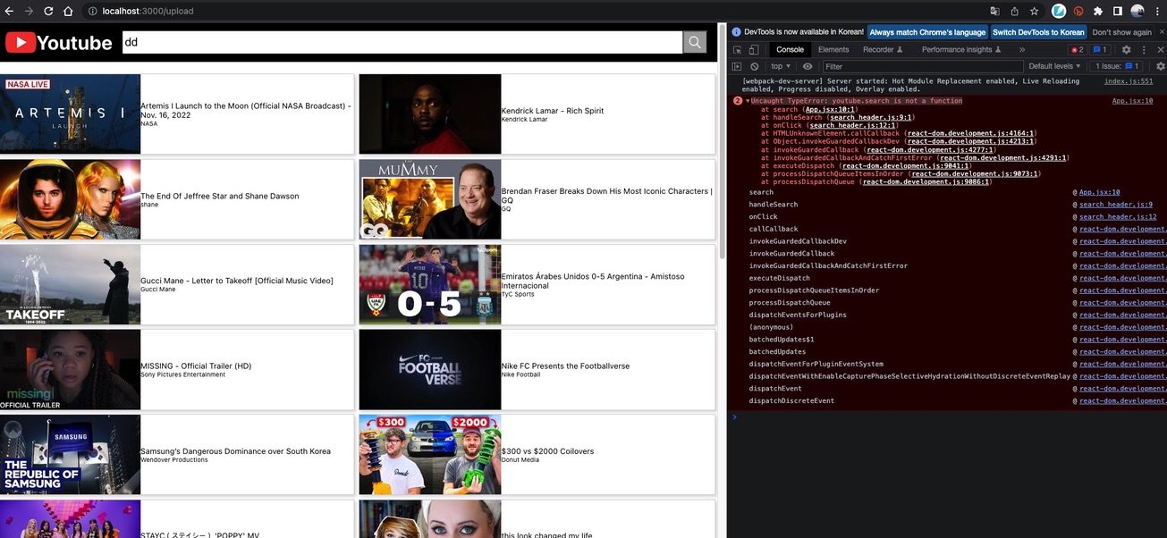Click the orange circular extension icon

click(x=1078, y=11)
